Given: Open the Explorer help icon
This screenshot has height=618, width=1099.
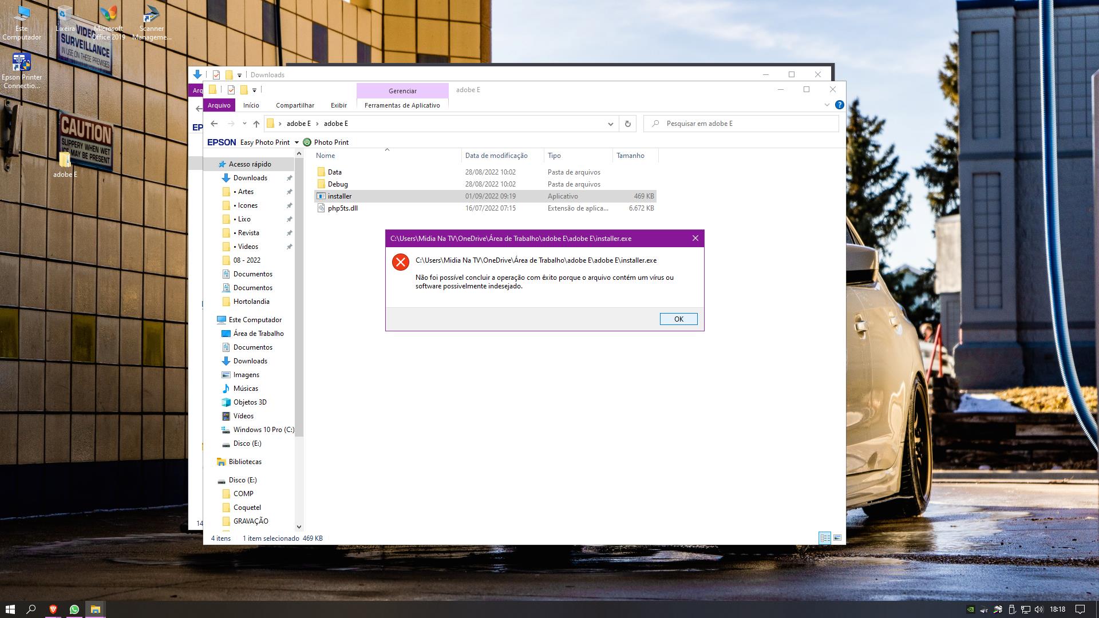Looking at the screenshot, I should click(839, 105).
